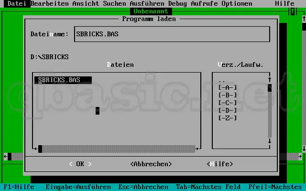Open the Debug menu
Viewport: 306px width, 191px height.
(177, 3)
